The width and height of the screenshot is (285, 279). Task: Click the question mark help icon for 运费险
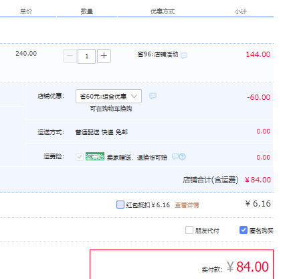[x=183, y=157]
